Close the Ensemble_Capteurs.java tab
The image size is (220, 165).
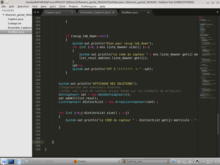tap(113, 12)
